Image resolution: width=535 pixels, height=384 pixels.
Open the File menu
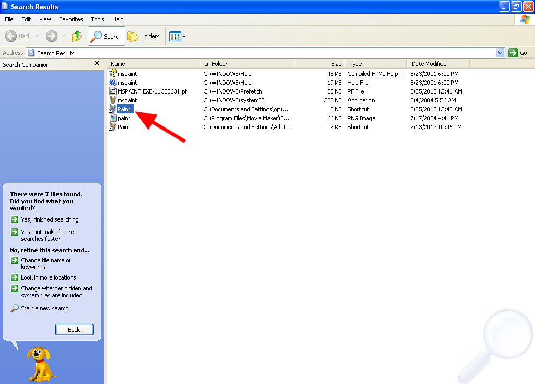[x=9, y=19]
